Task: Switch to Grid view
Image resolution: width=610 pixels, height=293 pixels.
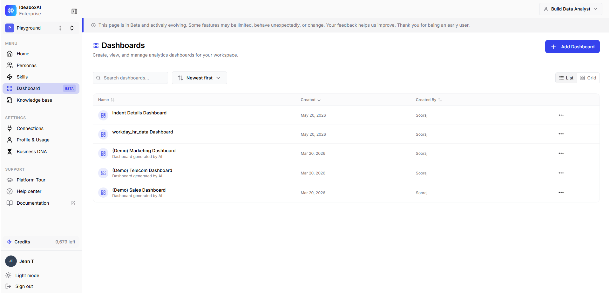Action: coord(588,78)
